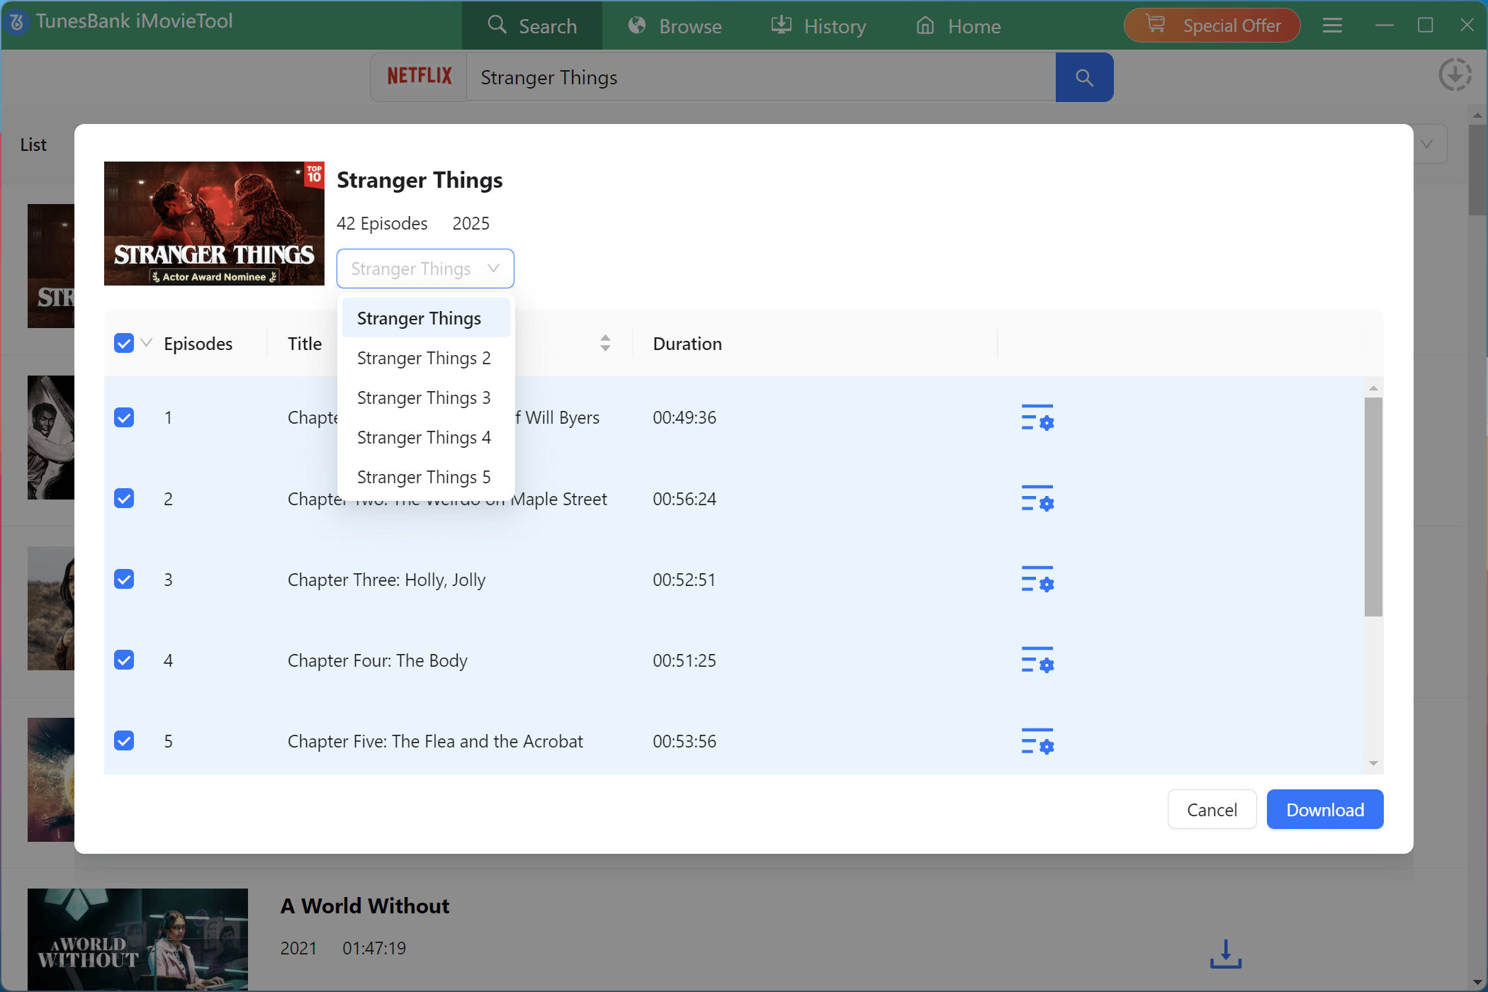Uncheck the select-all episodes checkbox
Viewport: 1488px width, 992px height.
[x=124, y=343]
